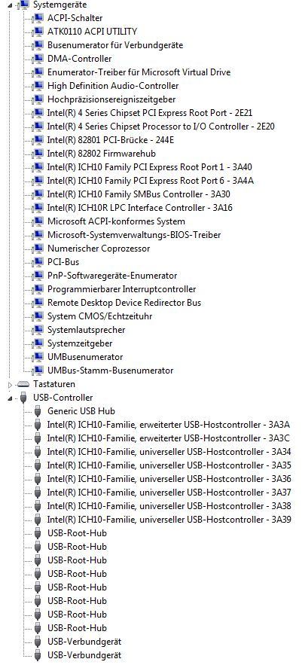Select ATK0110 ACPI UTILITY device
305x665 pixels.
tap(92, 32)
